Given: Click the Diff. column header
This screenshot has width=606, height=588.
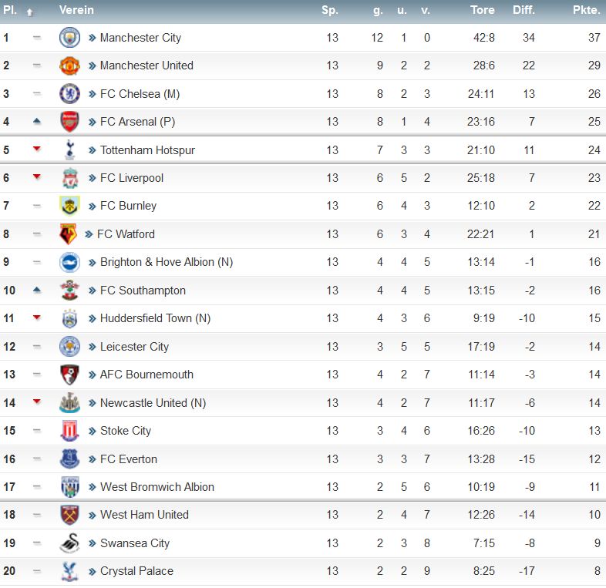Looking at the screenshot, I should pyautogui.click(x=524, y=10).
